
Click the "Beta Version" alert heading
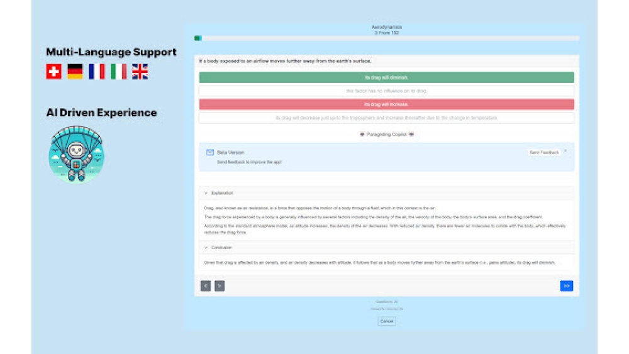pos(231,152)
